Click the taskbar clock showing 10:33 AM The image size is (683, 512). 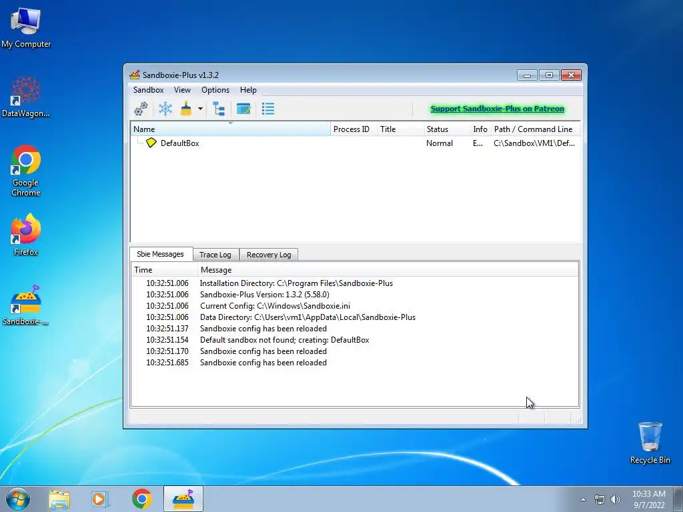[649, 499]
